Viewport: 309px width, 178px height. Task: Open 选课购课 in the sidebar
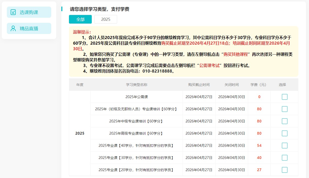(x=29, y=12)
